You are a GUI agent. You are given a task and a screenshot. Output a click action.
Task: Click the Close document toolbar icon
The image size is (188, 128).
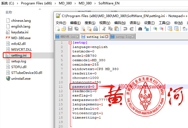[x=83, y=29]
